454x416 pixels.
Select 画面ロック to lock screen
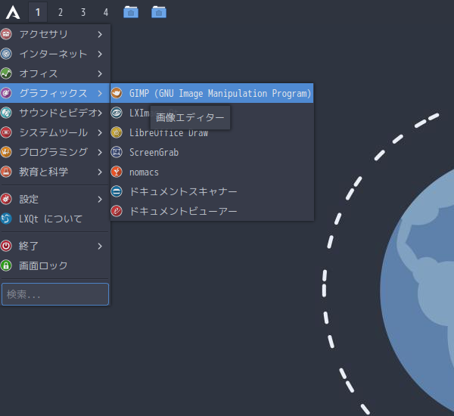[54, 265]
